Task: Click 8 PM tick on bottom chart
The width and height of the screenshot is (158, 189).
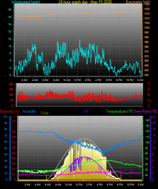Action: tap(120, 185)
